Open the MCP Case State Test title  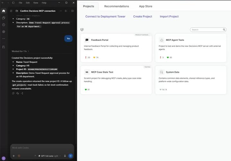[x=102, y=72]
